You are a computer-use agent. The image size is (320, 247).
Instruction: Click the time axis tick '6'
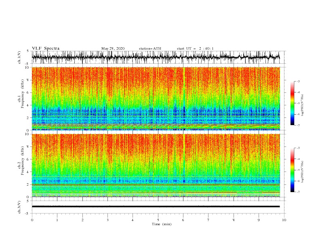[183, 220]
